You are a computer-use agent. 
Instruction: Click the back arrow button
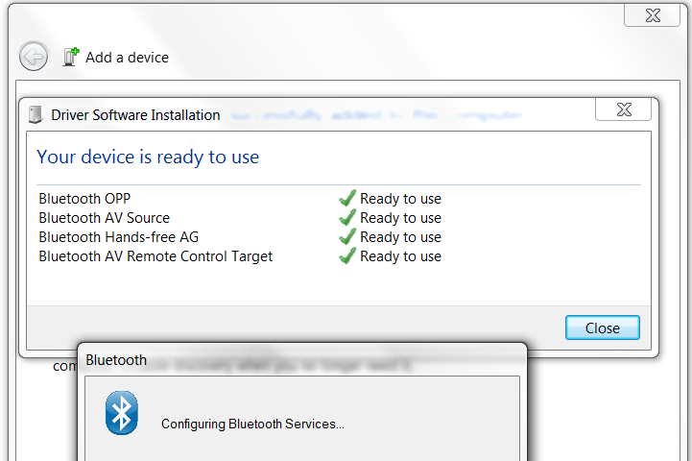[34, 57]
